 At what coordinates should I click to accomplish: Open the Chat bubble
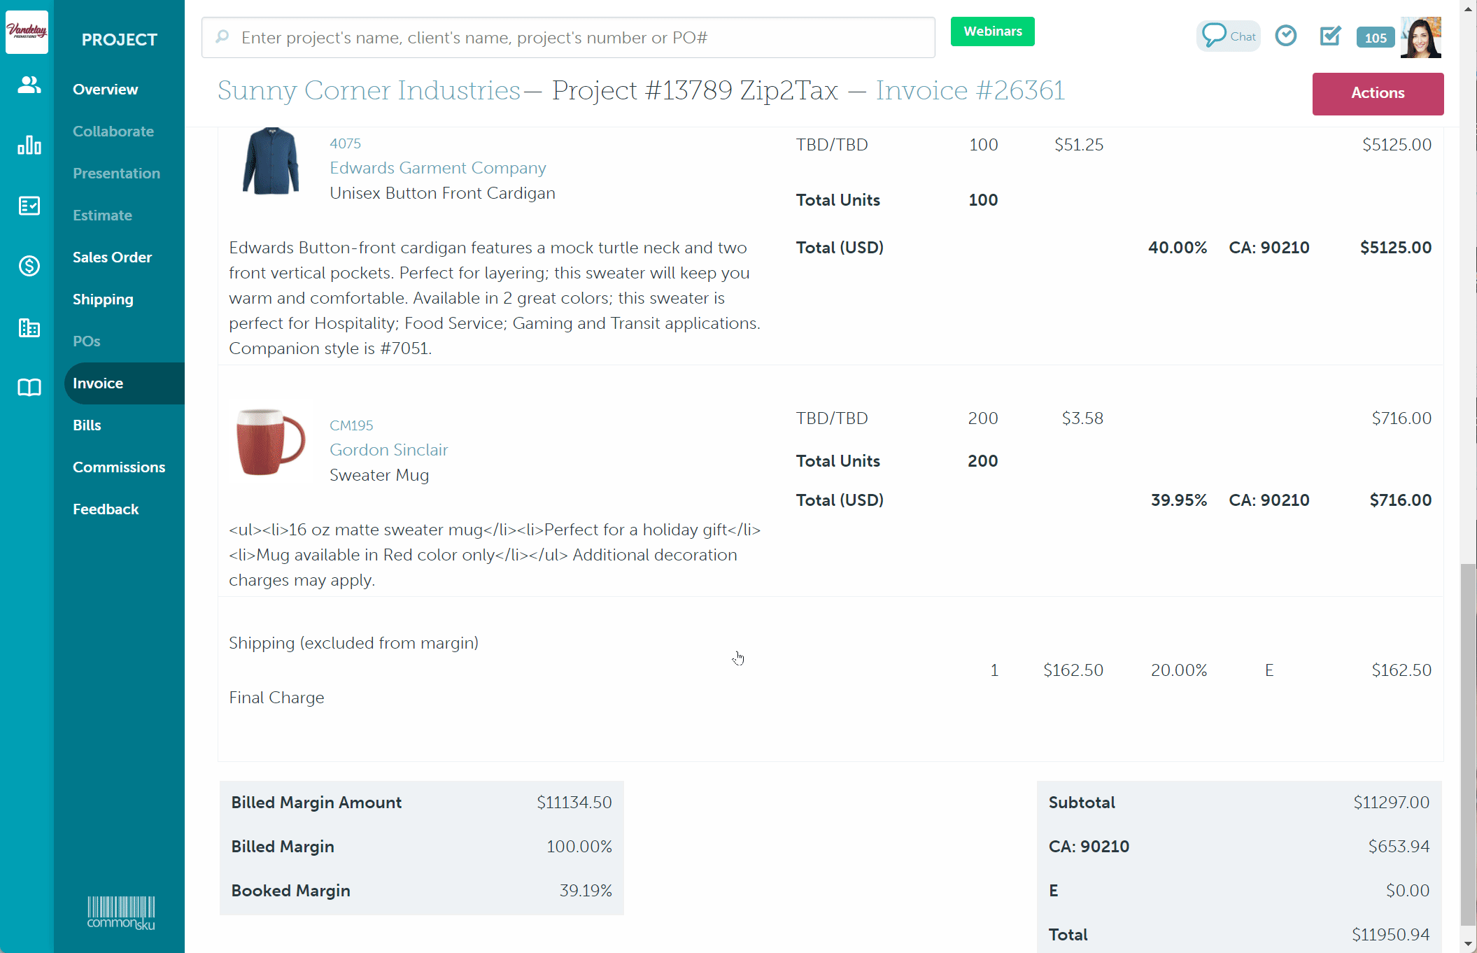(1228, 36)
